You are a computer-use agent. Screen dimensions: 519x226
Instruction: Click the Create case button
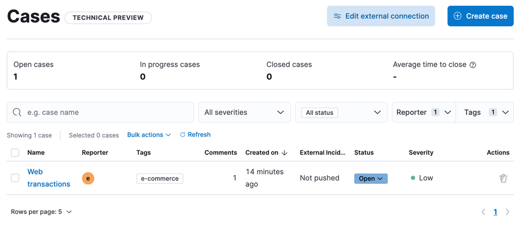[480, 16]
